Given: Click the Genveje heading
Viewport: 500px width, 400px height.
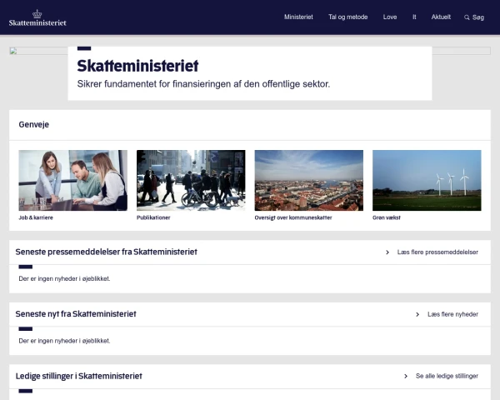Looking at the screenshot, I should [34, 124].
